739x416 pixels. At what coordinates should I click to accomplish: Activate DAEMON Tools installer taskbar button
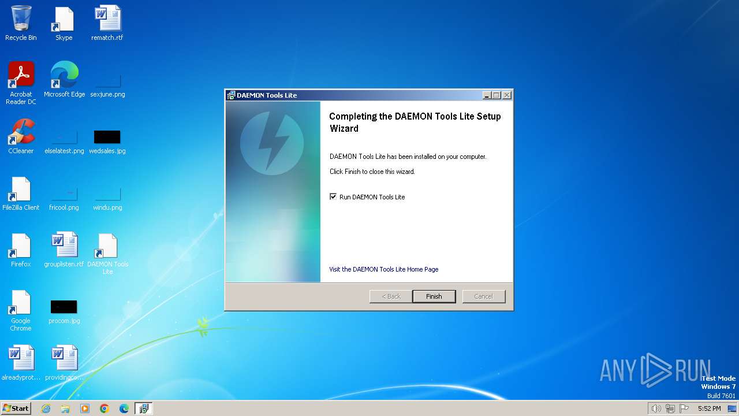(144, 408)
